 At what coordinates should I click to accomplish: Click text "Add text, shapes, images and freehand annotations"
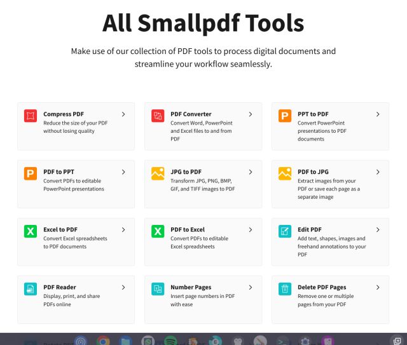tap(332, 243)
